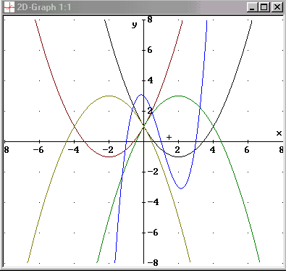Image resolution: width=286 pixels, height=271 pixels.
Task: Click the dark red parabola's vertex
Action: click(x=109, y=157)
